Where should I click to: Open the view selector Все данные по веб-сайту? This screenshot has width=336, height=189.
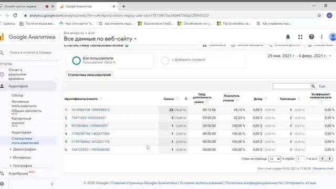pyautogui.click(x=100, y=39)
